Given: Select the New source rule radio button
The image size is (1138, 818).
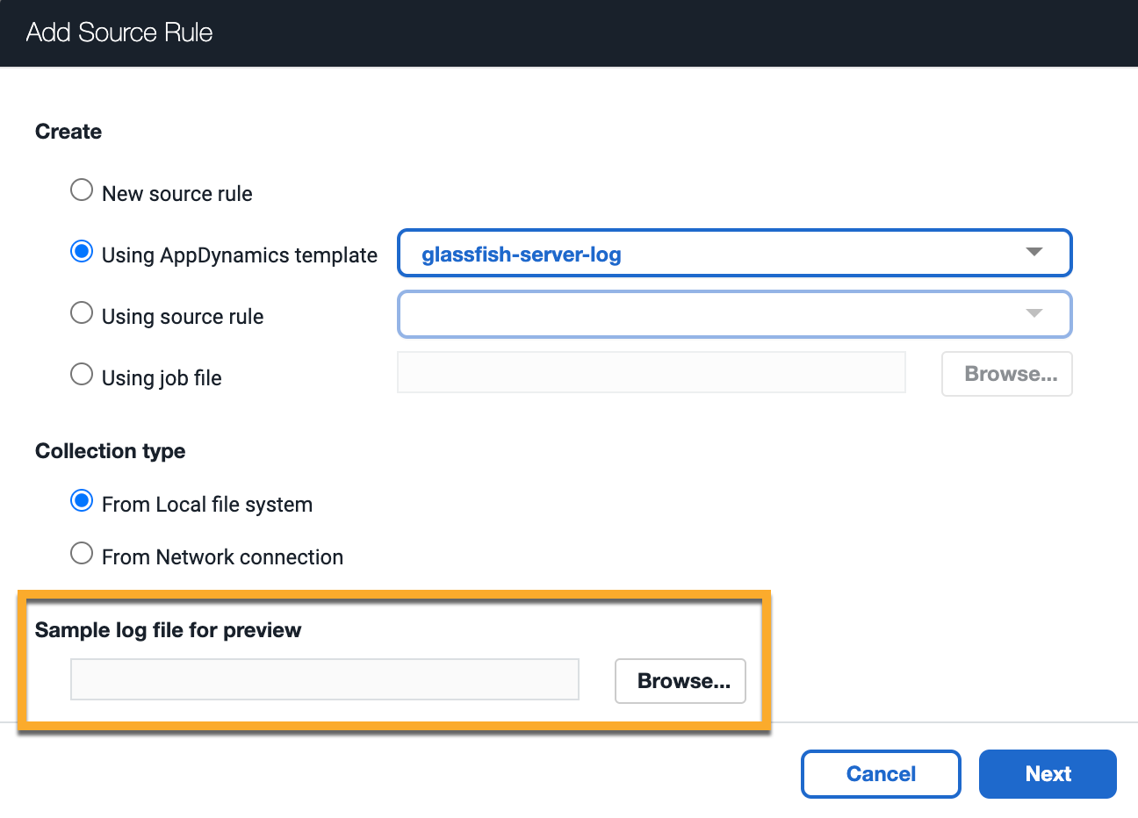Looking at the screenshot, I should [82, 190].
